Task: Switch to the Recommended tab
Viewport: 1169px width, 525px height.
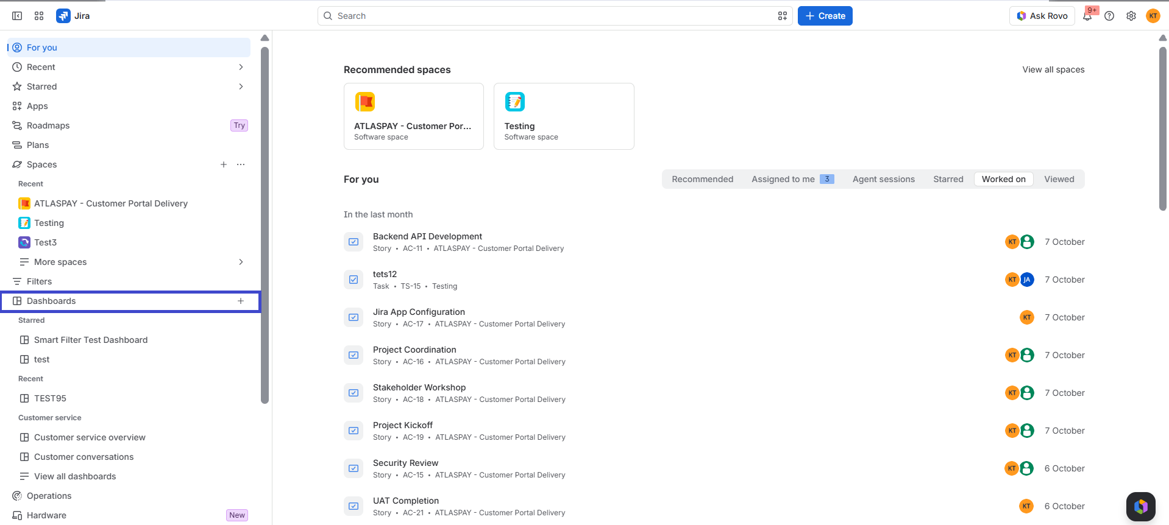Action: point(702,179)
